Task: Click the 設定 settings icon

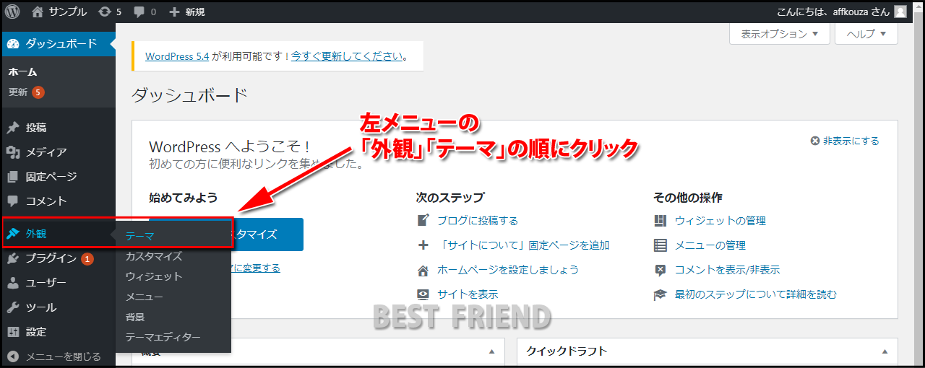Action: tap(13, 332)
